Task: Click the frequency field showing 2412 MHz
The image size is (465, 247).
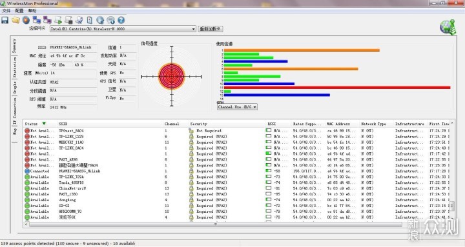Action: (72, 107)
